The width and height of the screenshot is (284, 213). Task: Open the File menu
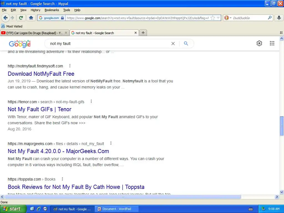point(4,10)
